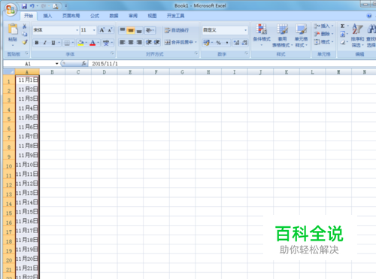Image resolution: width=376 pixels, height=279 pixels.
Task: Decrease font size with small A
Action: [110, 30]
